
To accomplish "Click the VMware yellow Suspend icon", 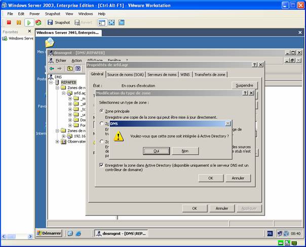I will pos(19,22).
